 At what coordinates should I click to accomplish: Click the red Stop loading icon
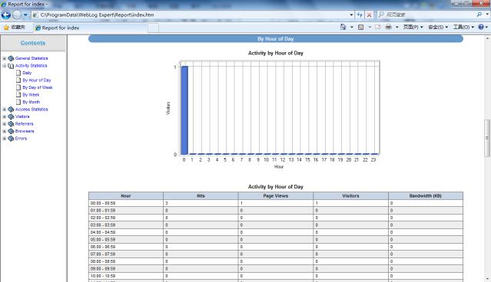pos(370,15)
